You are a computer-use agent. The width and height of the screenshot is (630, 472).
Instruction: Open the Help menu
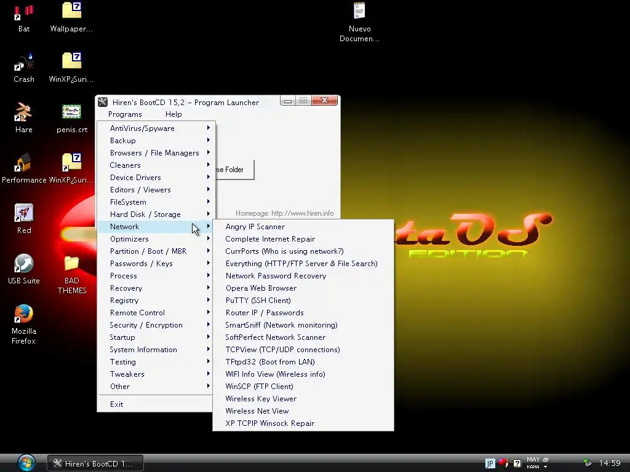173,114
